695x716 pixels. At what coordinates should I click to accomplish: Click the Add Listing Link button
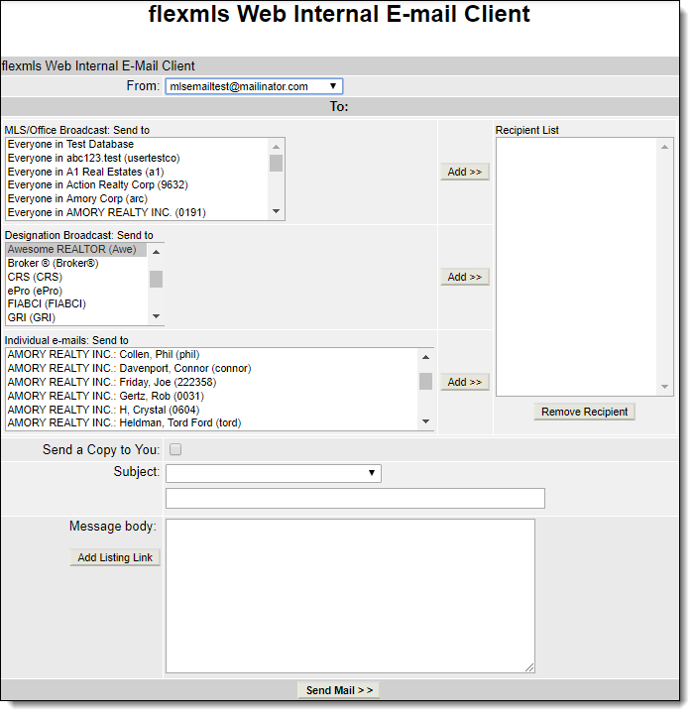tap(115, 557)
